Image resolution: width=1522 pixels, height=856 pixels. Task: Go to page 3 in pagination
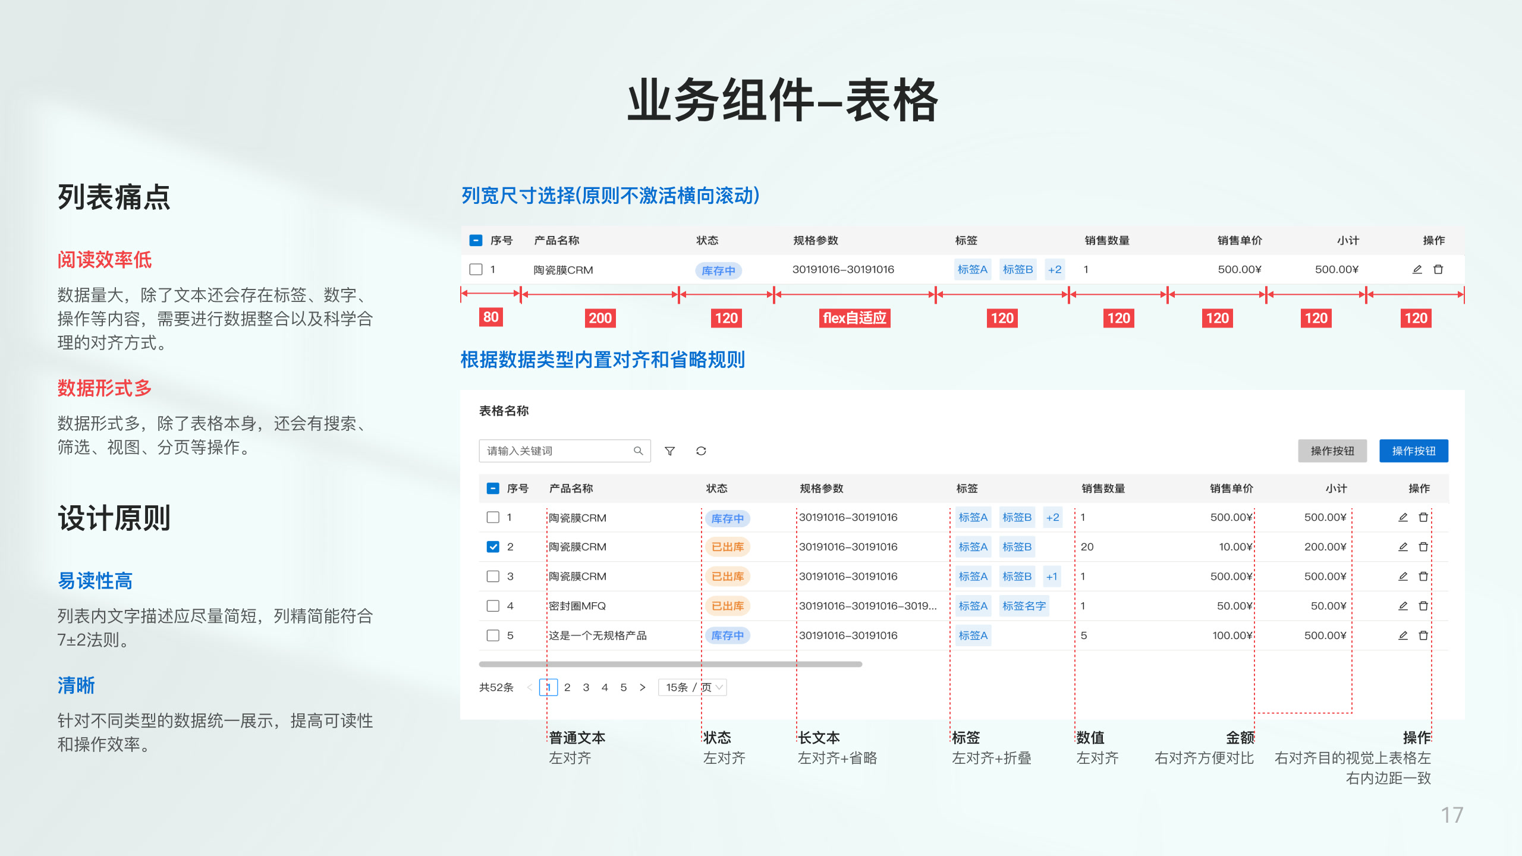coord(586,687)
